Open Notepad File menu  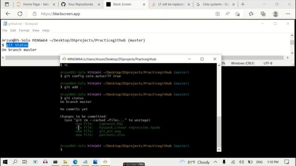(x=5, y=30)
